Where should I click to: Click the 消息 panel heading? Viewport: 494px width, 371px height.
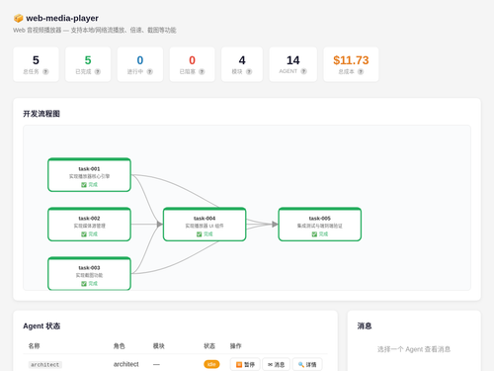365,326
